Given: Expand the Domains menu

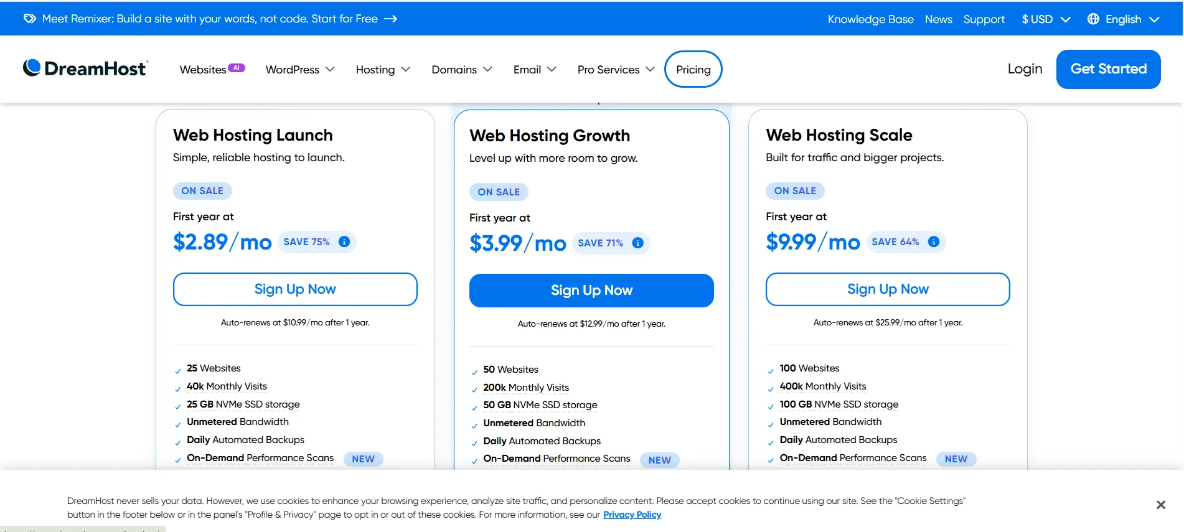Looking at the screenshot, I should [x=462, y=70].
